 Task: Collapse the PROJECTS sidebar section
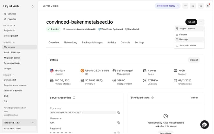point(15,26)
